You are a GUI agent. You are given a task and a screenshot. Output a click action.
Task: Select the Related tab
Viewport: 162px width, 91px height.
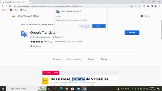pos(104,59)
